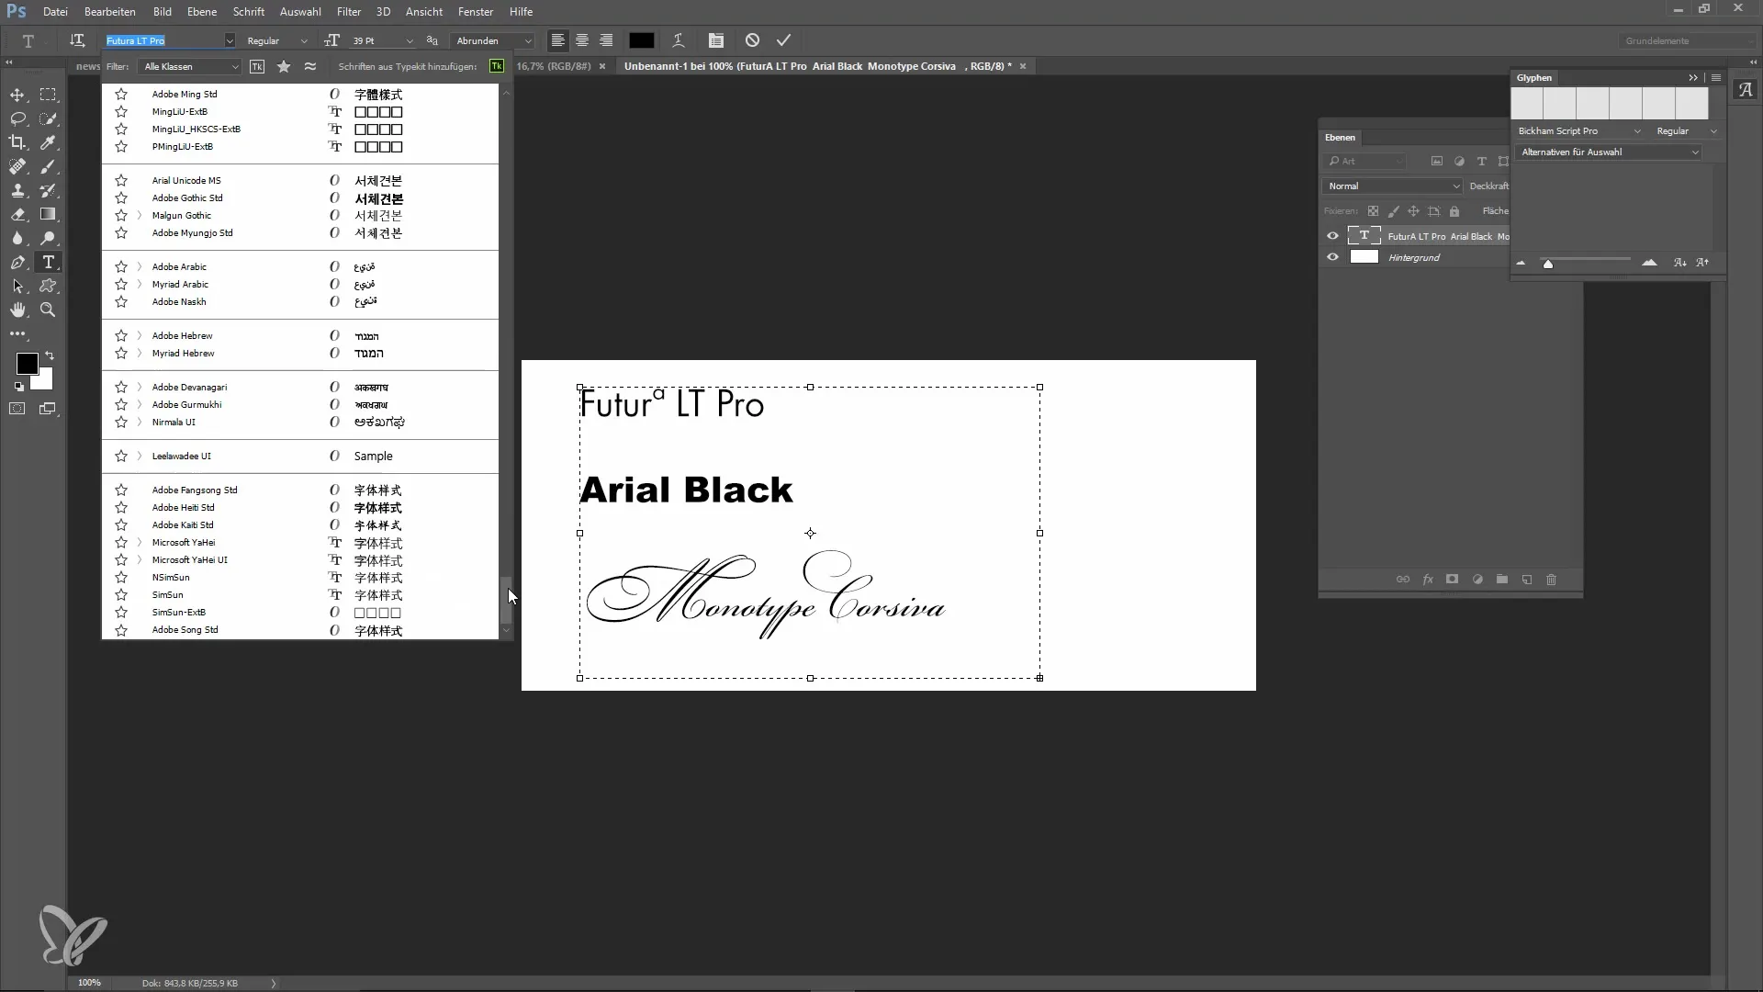This screenshot has height=992, width=1763.
Task: Add a layer style with fx icon
Action: click(x=1428, y=580)
